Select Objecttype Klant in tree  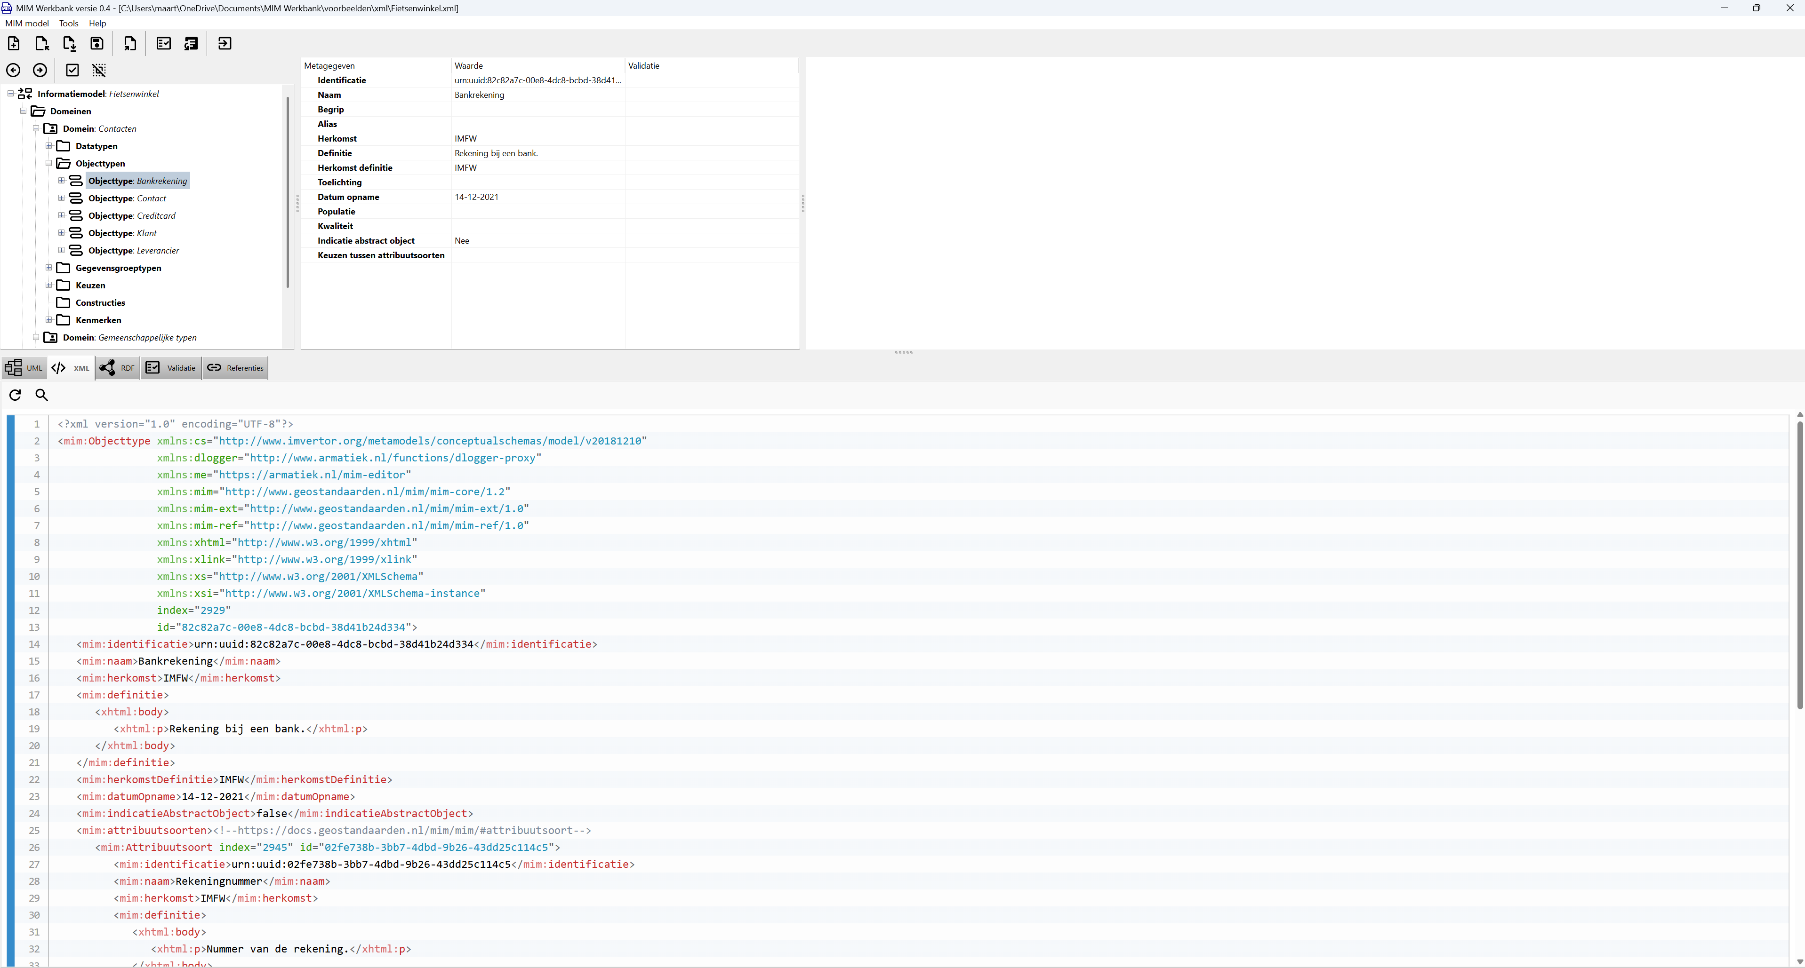(x=122, y=233)
